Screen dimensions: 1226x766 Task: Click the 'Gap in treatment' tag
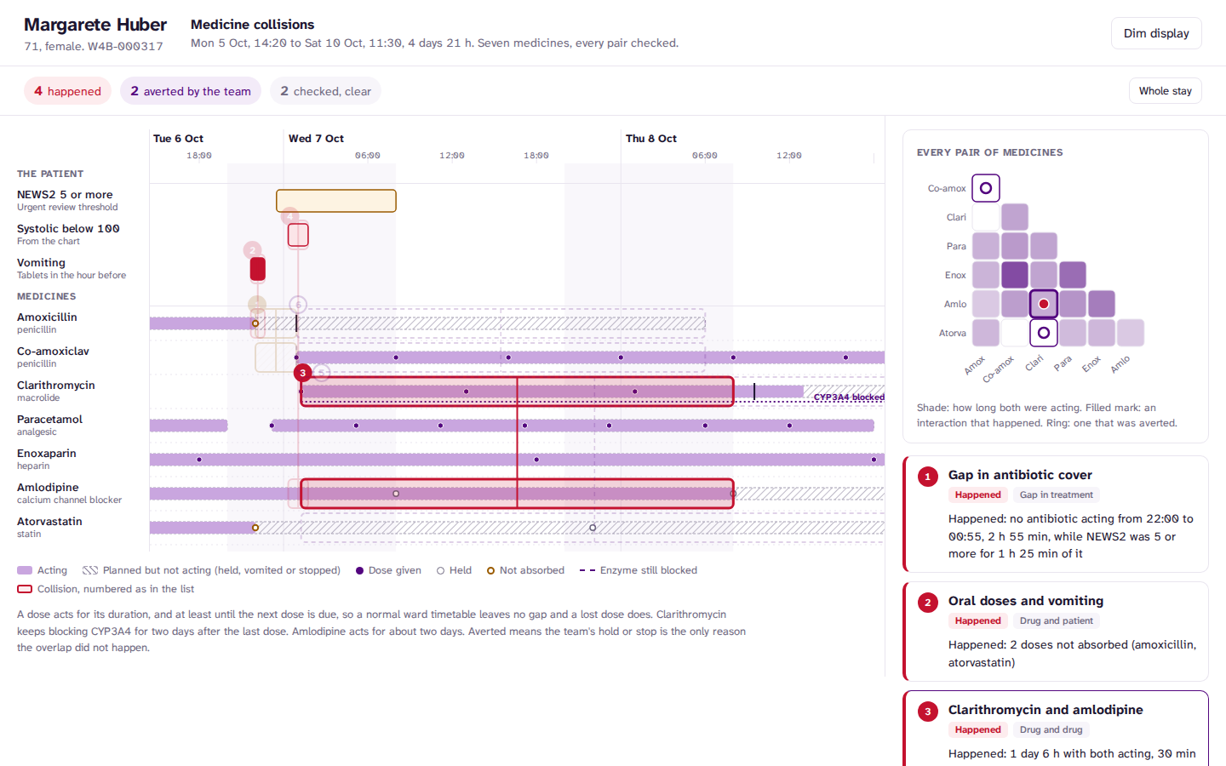click(1057, 494)
